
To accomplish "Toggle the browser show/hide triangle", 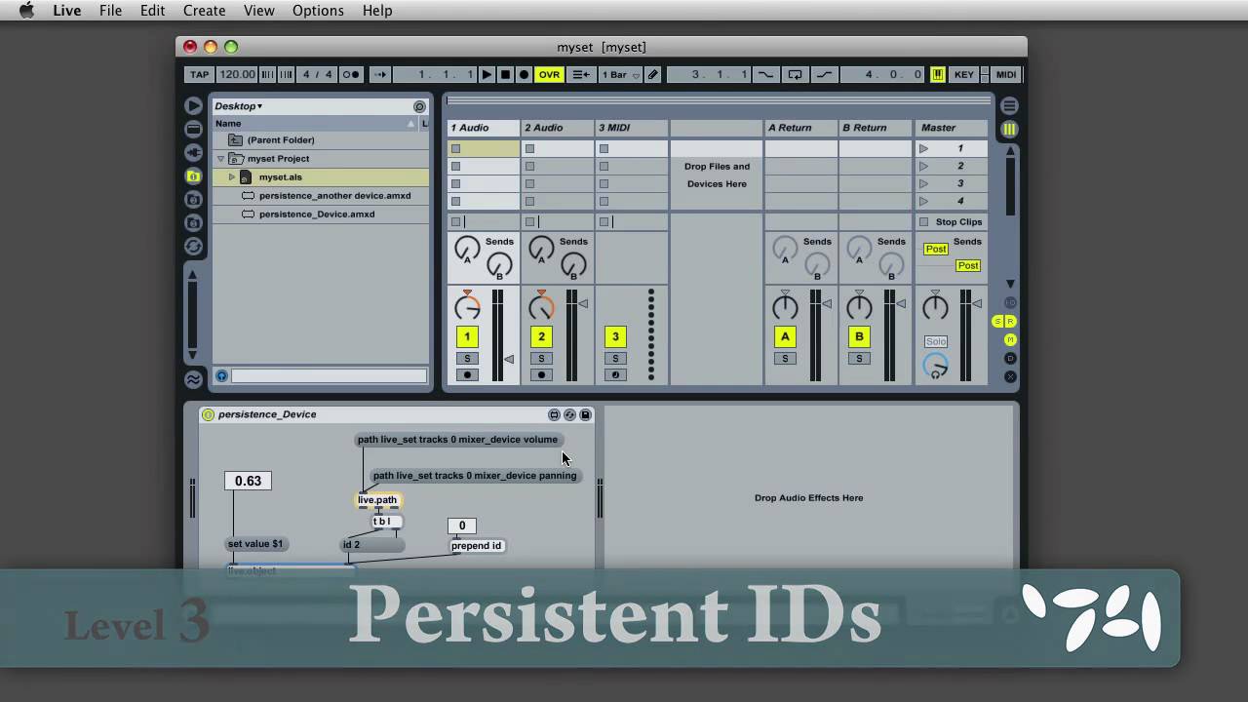I will 193,105.
